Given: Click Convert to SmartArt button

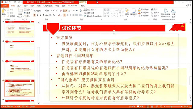Looking at the screenshot, I should point(93,16).
